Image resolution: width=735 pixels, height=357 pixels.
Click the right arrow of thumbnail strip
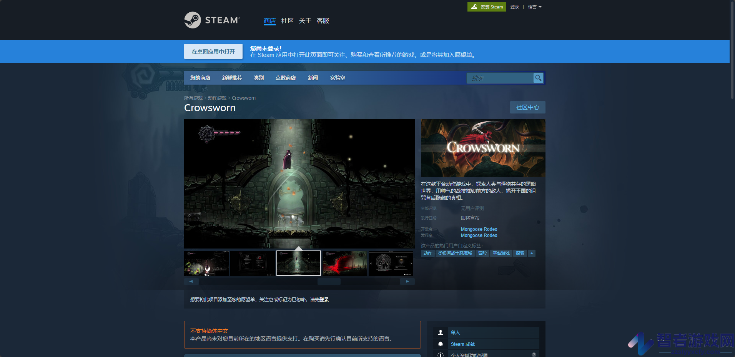point(407,282)
